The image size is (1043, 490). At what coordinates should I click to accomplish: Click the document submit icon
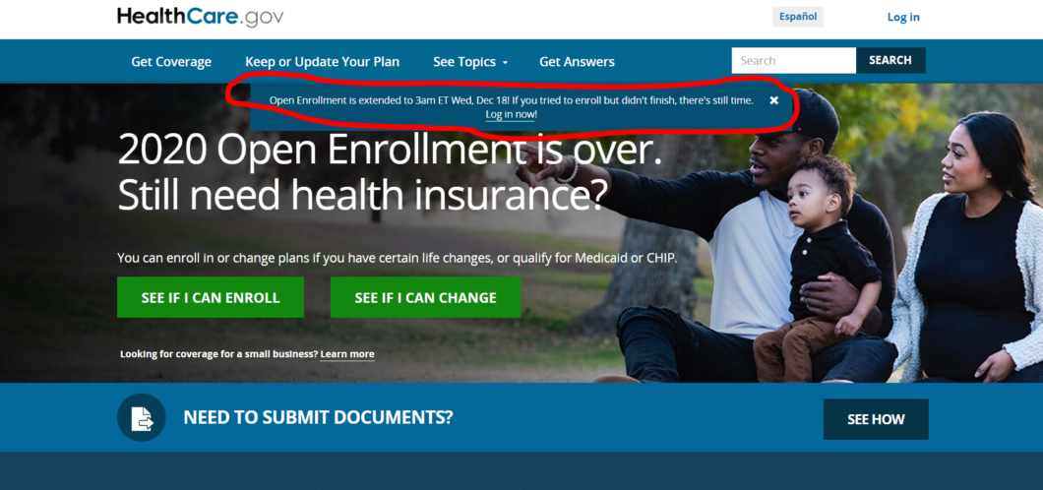coord(142,417)
